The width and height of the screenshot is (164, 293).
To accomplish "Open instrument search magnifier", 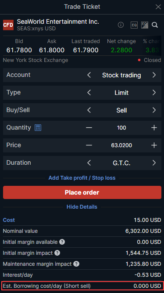I will (155, 25).
